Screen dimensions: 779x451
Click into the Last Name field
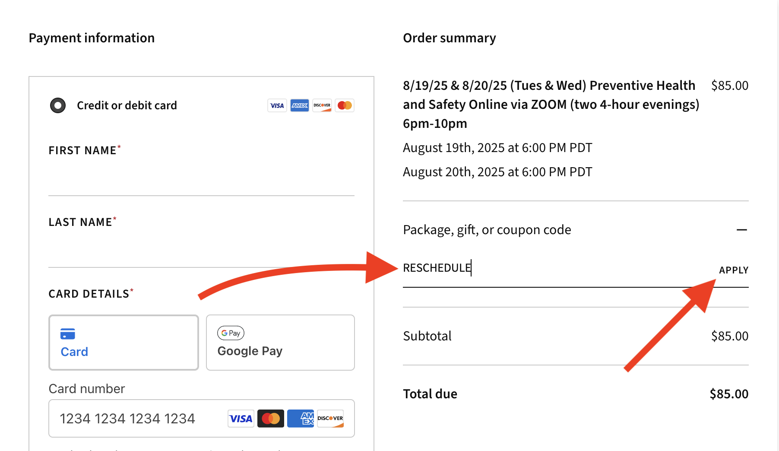click(x=201, y=251)
